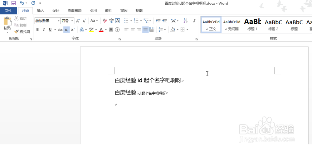Toggle Subscript x₂ formatting
Screen dimensions: 312x150
coord(66,30)
